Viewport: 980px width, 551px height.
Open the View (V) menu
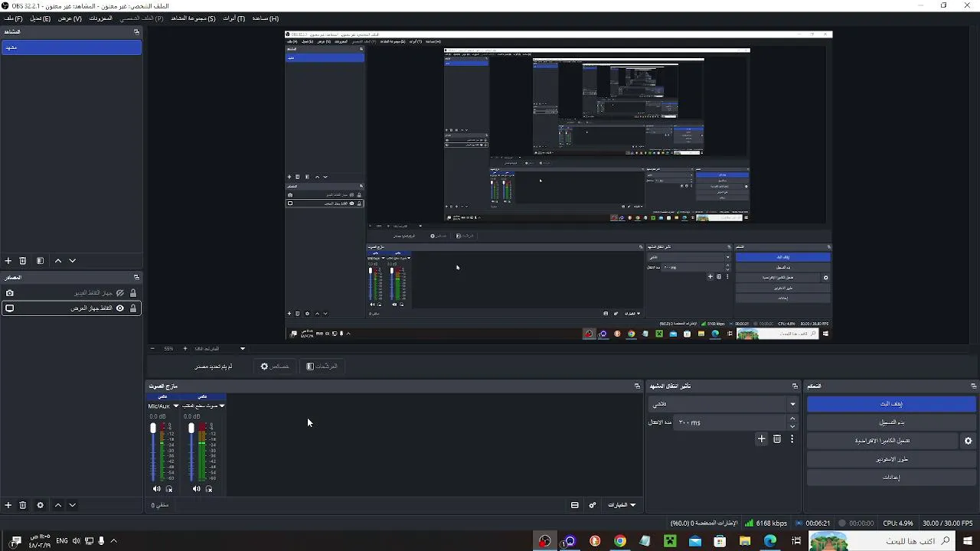[70, 18]
